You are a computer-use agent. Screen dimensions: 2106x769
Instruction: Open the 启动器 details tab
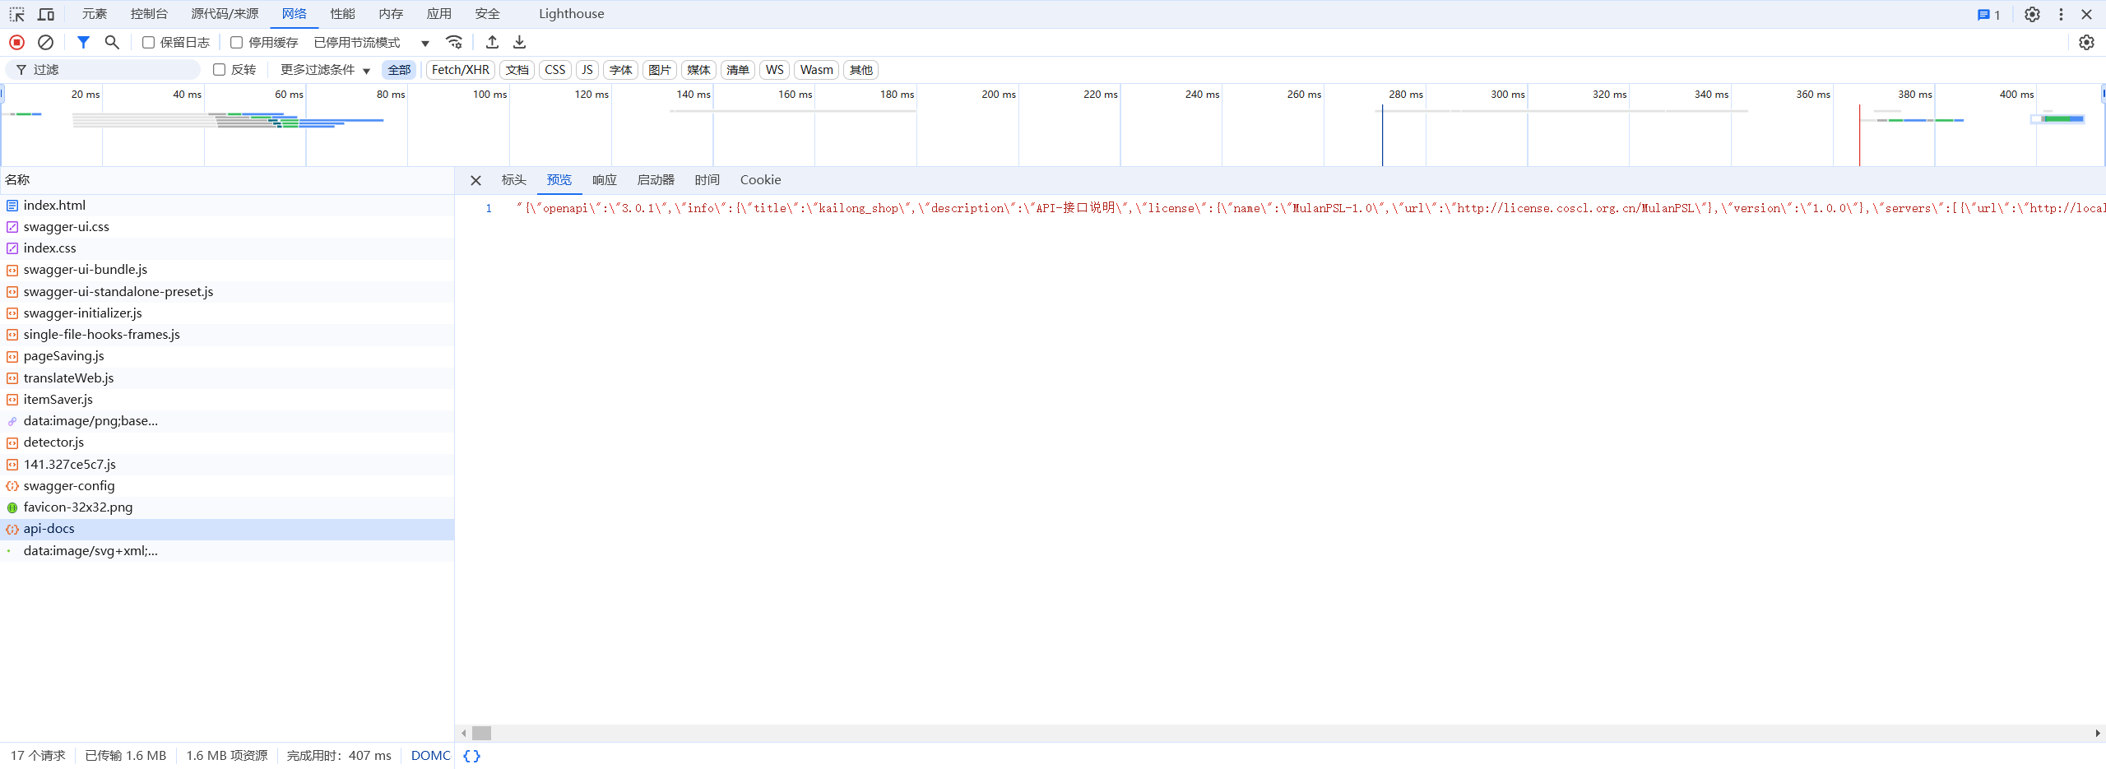click(x=656, y=180)
